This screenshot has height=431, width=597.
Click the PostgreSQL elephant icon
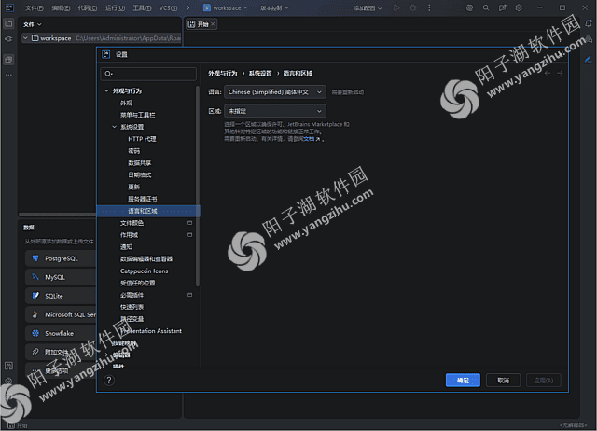click(35, 258)
